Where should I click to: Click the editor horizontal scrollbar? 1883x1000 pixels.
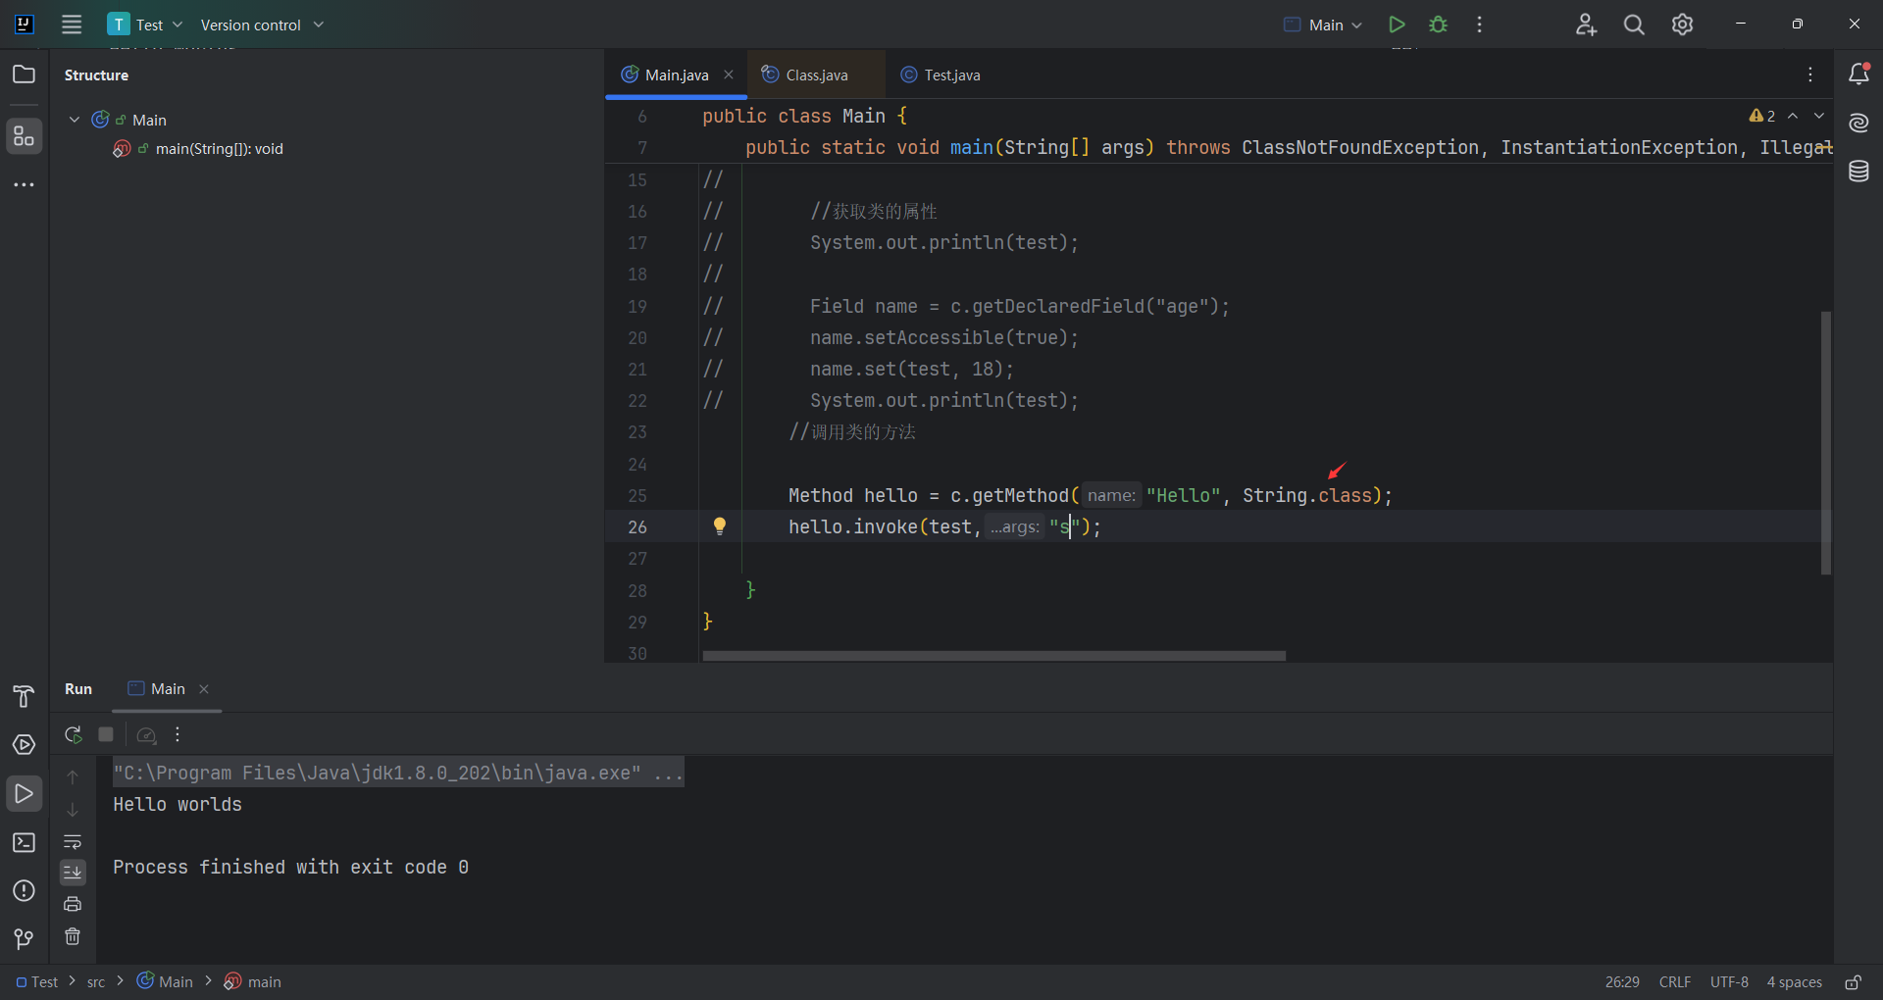[993, 656]
